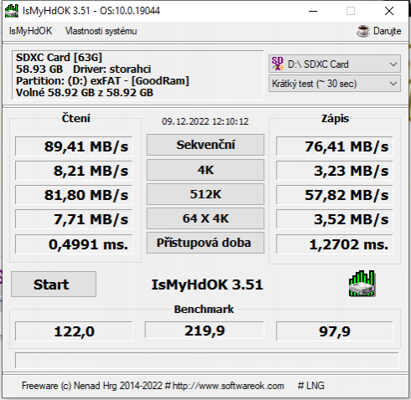Click the Přístupová doba button
This screenshot has width=411, height=400.
[x=205, y=243]
